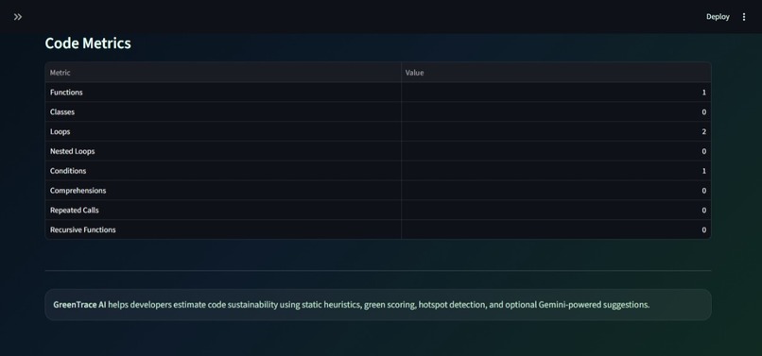This screenshot has height=356, width=762.
Task: Select the Recursive Functions metric cell
Action: pyautogui.click(x=223, y=229)
